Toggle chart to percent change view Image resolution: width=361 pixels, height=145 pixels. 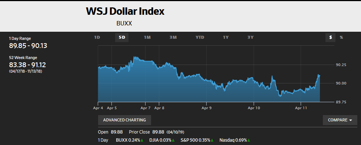[x=341, y=37]
